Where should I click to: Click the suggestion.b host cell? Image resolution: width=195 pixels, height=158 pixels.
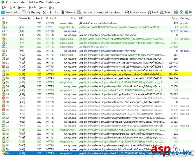point(68,27)
